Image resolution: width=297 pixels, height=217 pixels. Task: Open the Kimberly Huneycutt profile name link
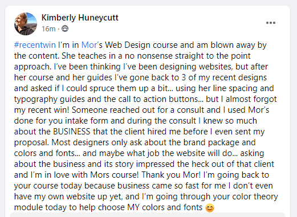tap(80, 18)
